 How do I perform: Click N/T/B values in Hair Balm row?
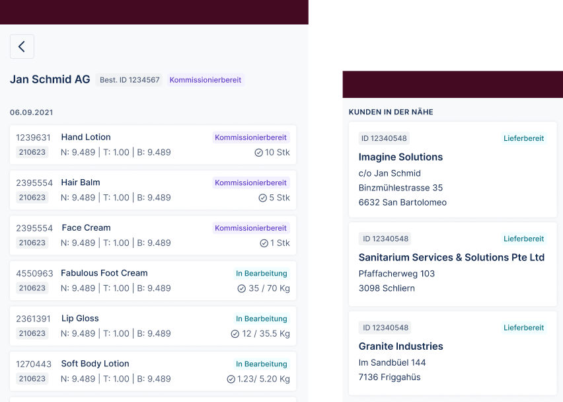116,198
